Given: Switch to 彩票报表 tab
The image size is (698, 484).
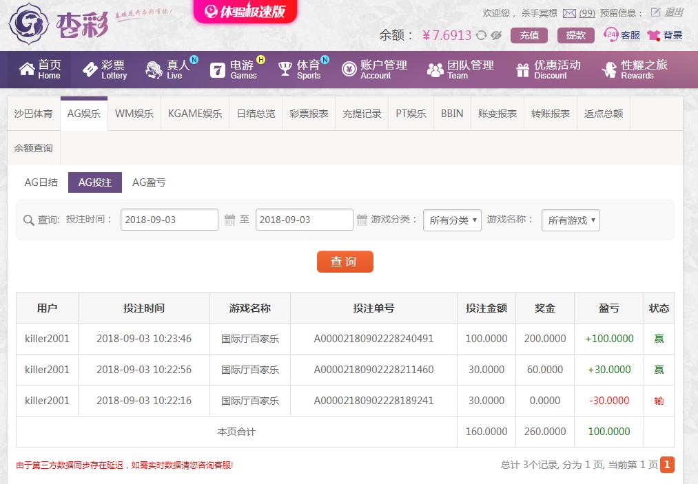Looking at the screenshot, I should pyautogui.click(x=309, y=114).
